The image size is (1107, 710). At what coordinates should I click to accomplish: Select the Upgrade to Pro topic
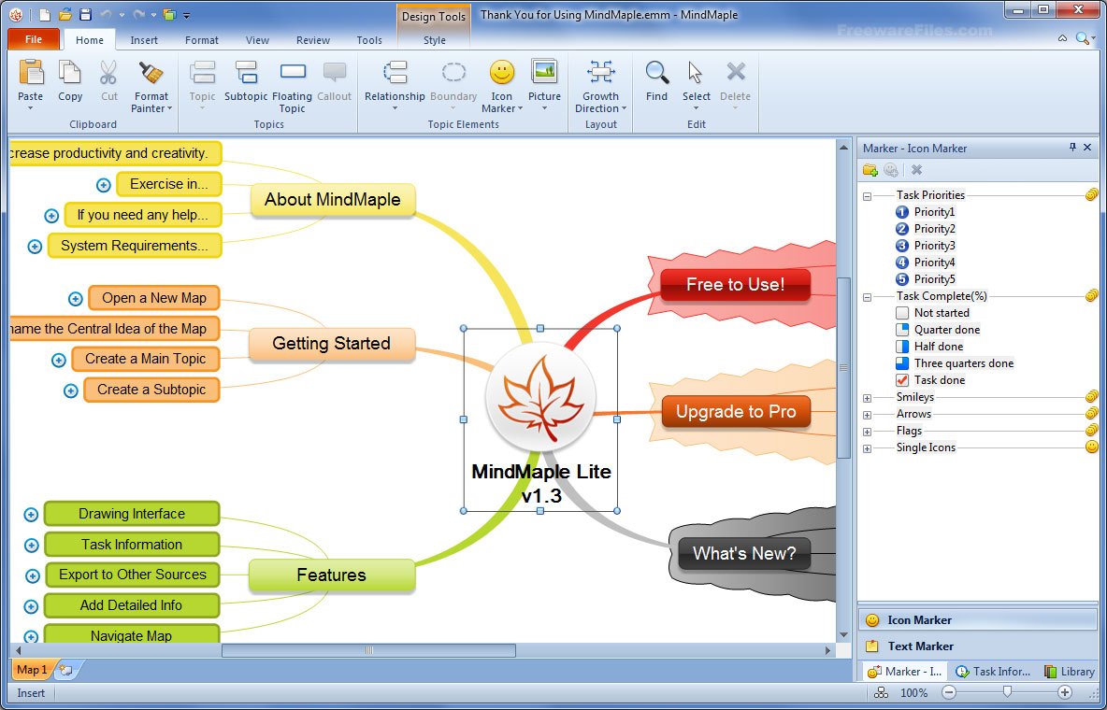coord(735,411)
